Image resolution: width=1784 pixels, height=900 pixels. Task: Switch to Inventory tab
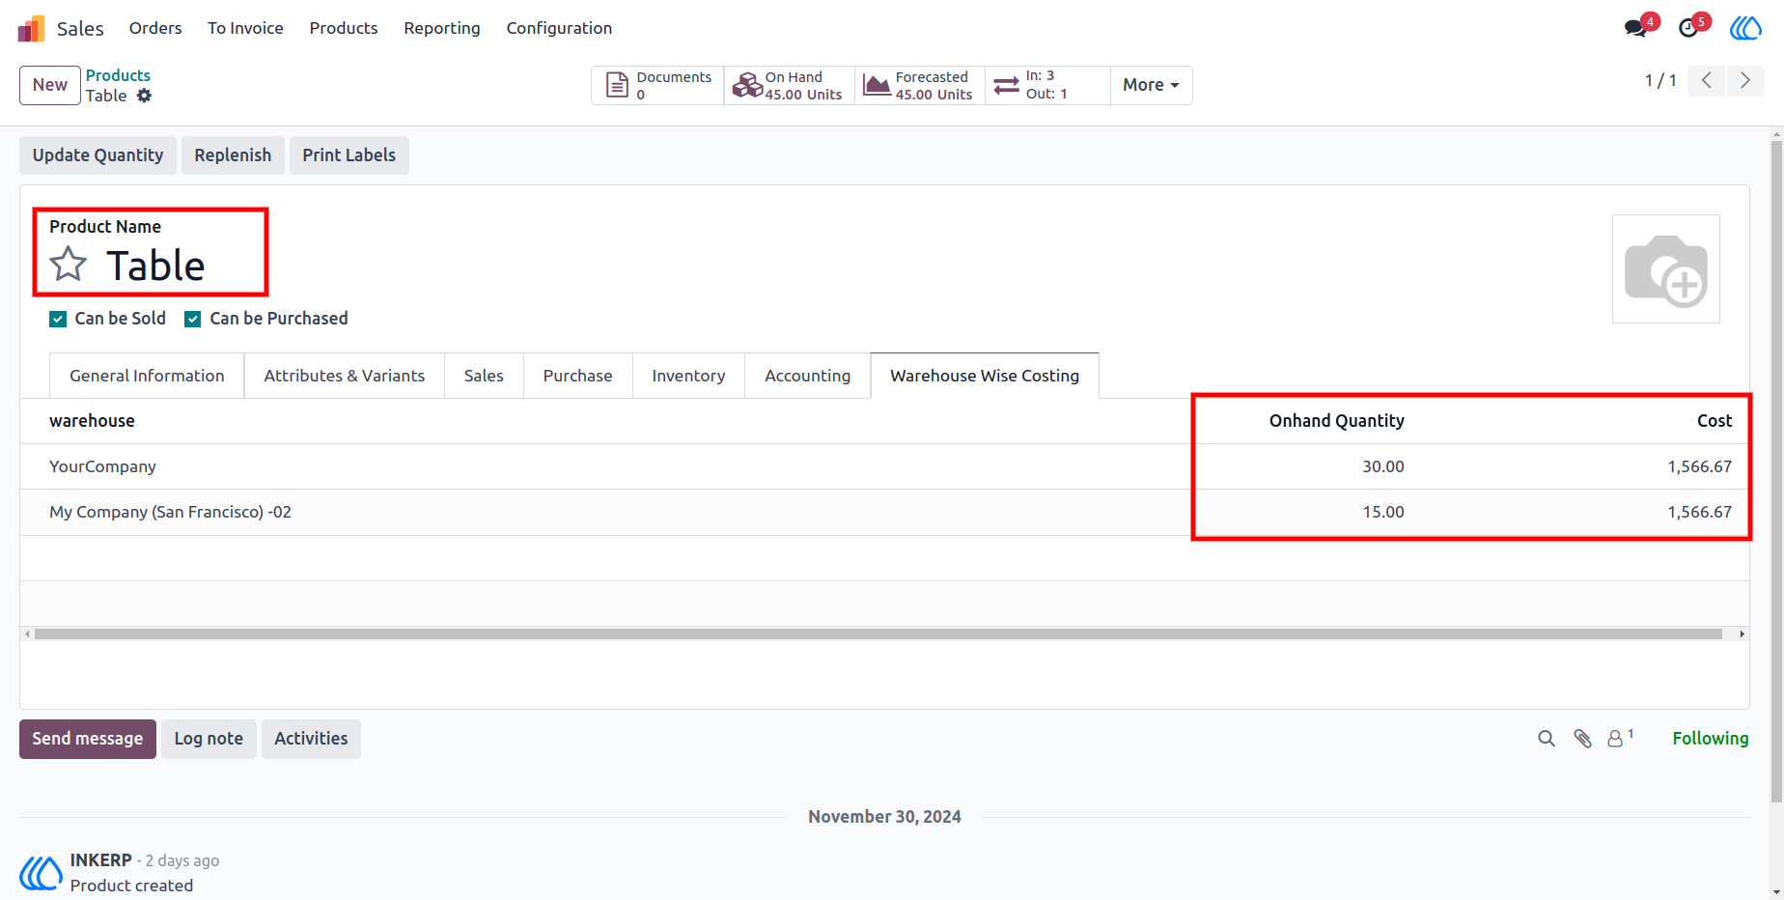(688, 376)
